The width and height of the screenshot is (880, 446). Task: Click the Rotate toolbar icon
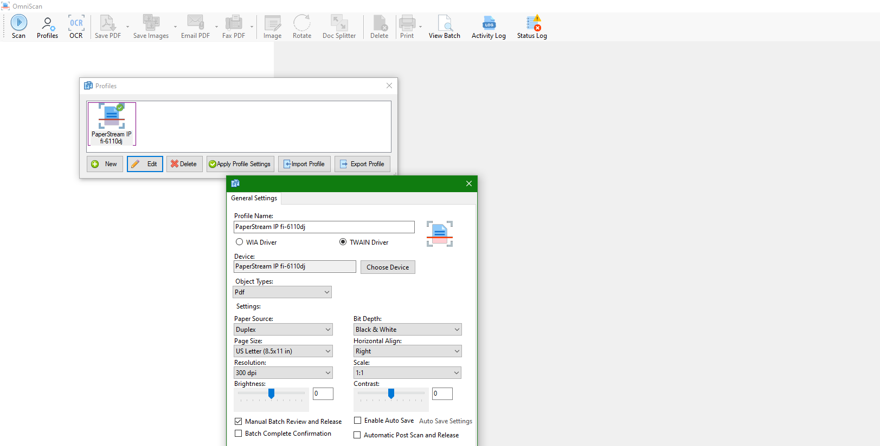click(302, 27)
